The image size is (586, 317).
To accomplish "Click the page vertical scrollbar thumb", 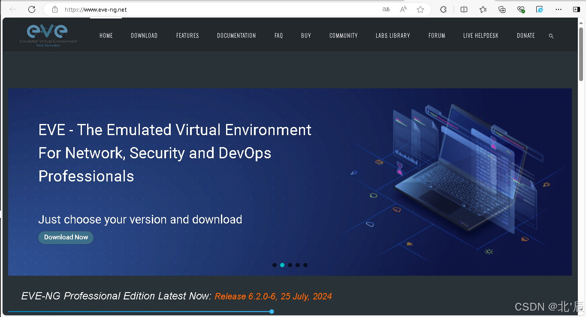I will (581, 54).
